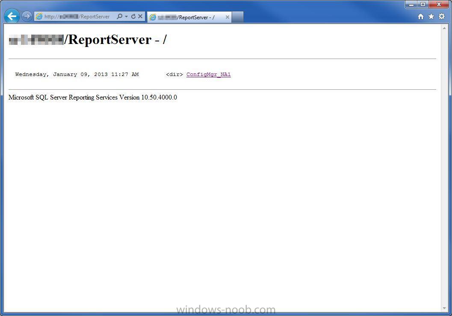The height and width of the screenshot is (316, 452).
Task: Open a new blank tab
Action: (x=237, y=17)
